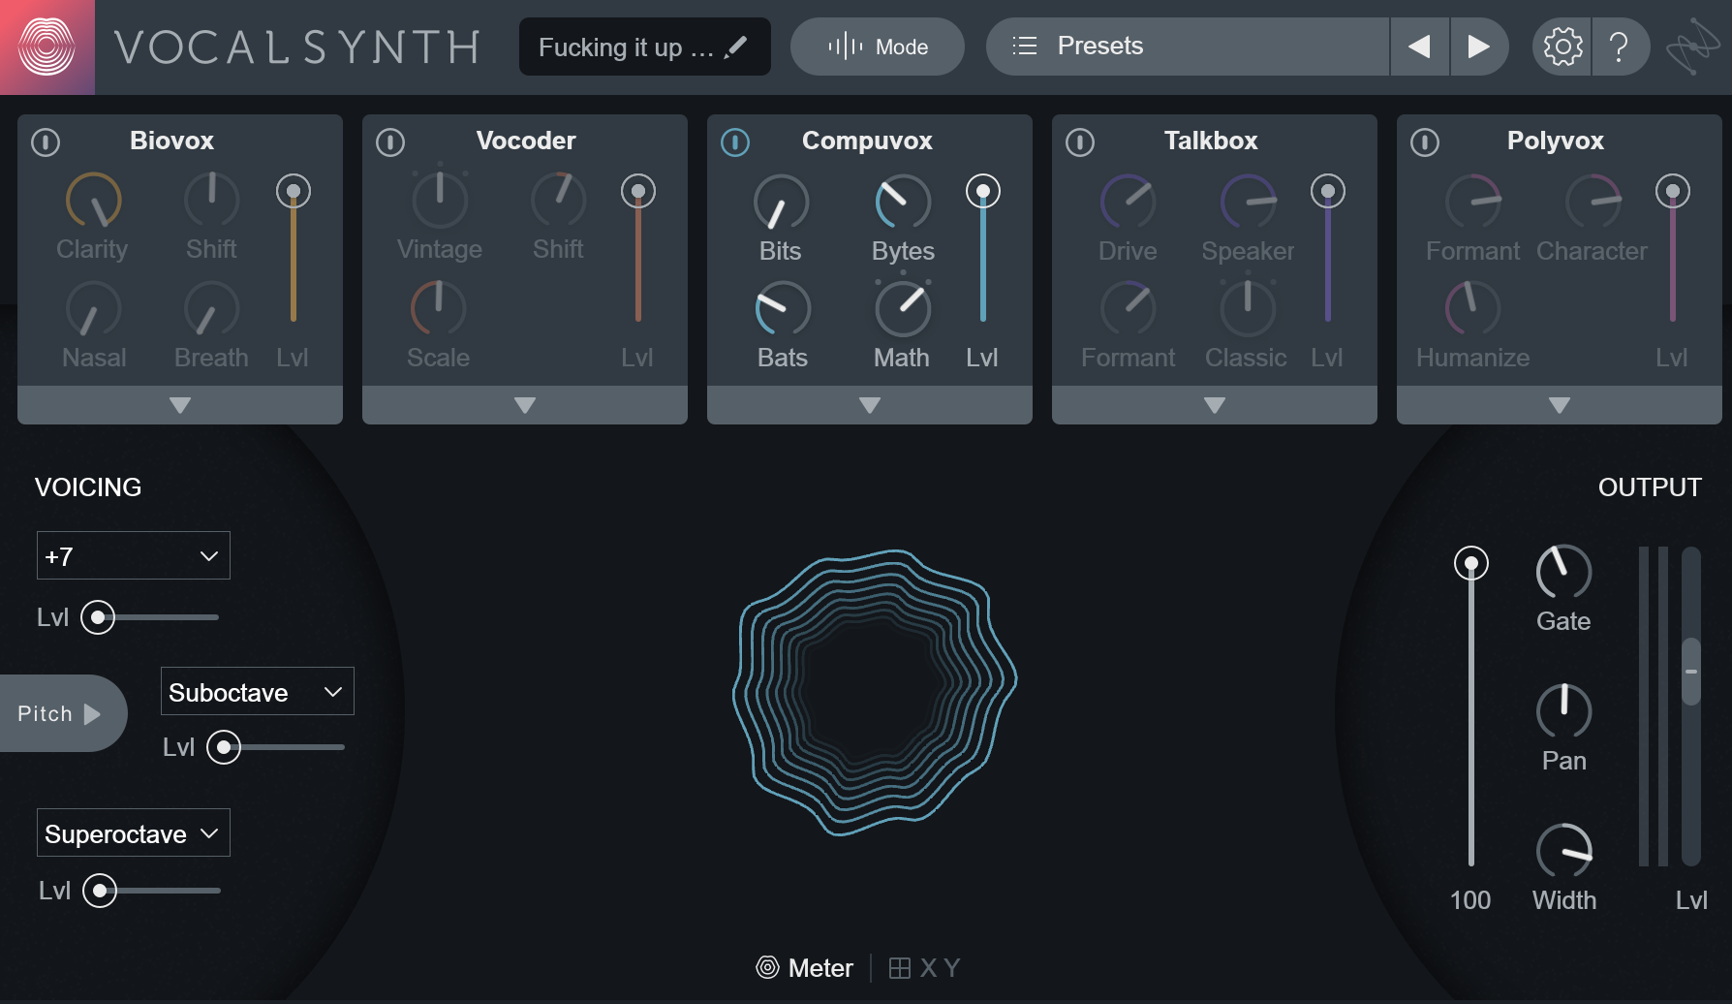1732x1004 pixels.
Task: Edit the preset name with pencil icon
Action: (x=736, y=47)
